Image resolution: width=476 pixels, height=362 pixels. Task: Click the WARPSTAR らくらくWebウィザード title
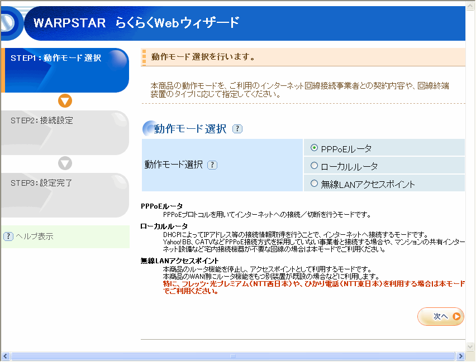tap(136, 23)
